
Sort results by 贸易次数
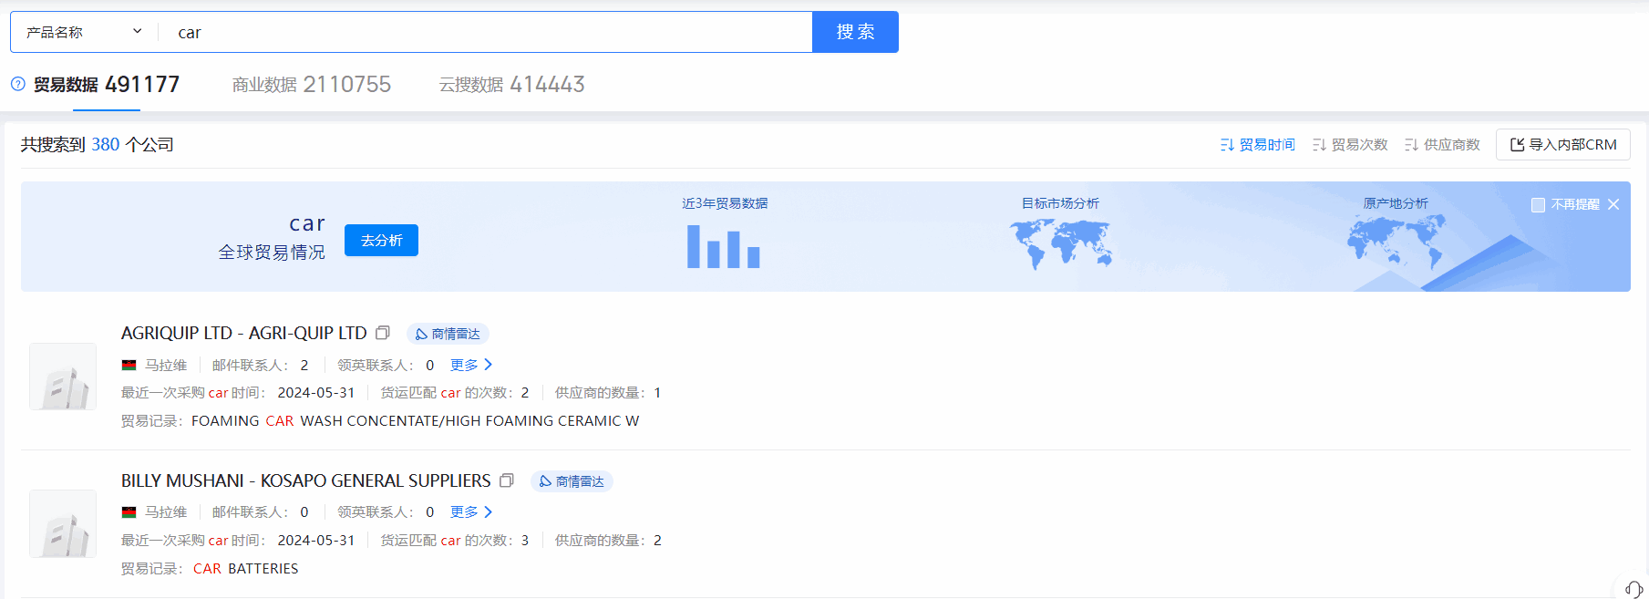(1350, 145)
